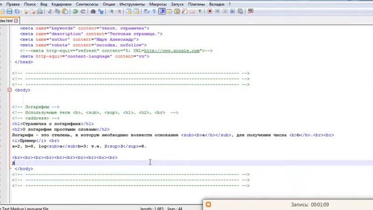Open the Кодировки menu
Image resolution: width=373 pixels, height=210 pixels.
(x=61, y=4)
